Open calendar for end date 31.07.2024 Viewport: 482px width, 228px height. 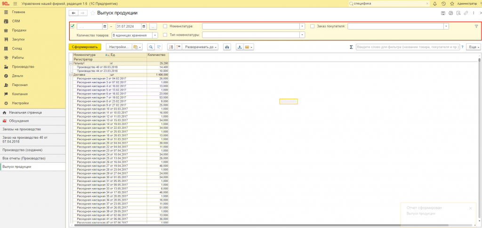[144, 26]
